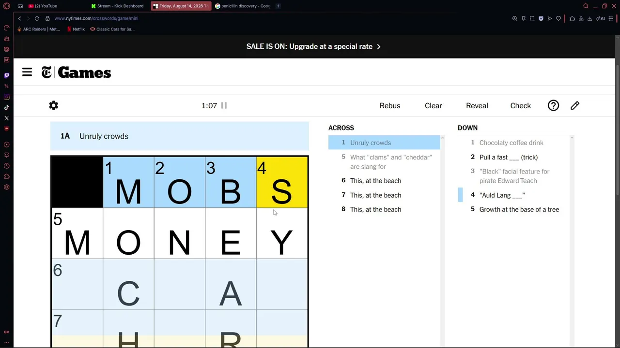The width and height of the screenshot is (620, 348).
Task: Open Instagram in the sidebar
Action: click(x=6, y=97)
